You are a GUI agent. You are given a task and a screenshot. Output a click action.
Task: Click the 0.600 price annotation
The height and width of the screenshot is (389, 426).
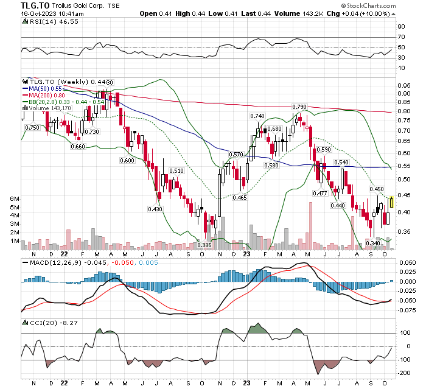pyautogui.click(x=127, y=160)
